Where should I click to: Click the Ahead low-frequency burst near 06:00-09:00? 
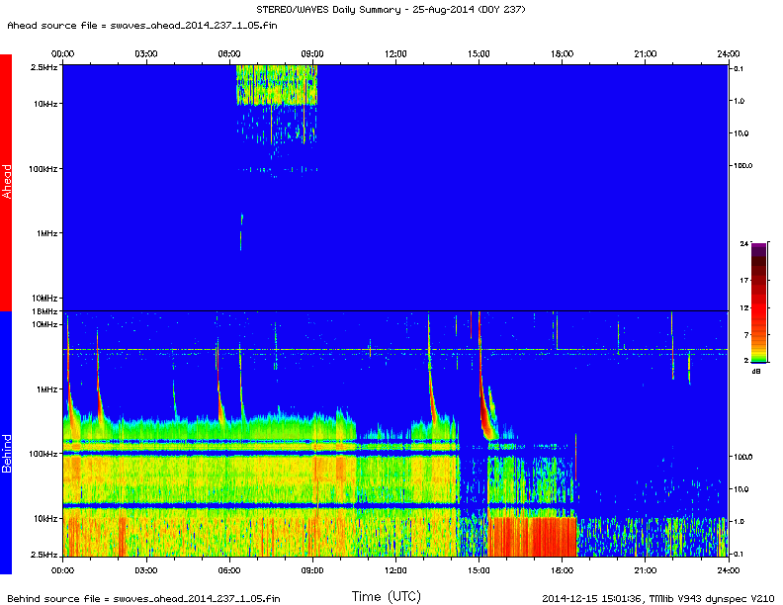click(277, 85)
